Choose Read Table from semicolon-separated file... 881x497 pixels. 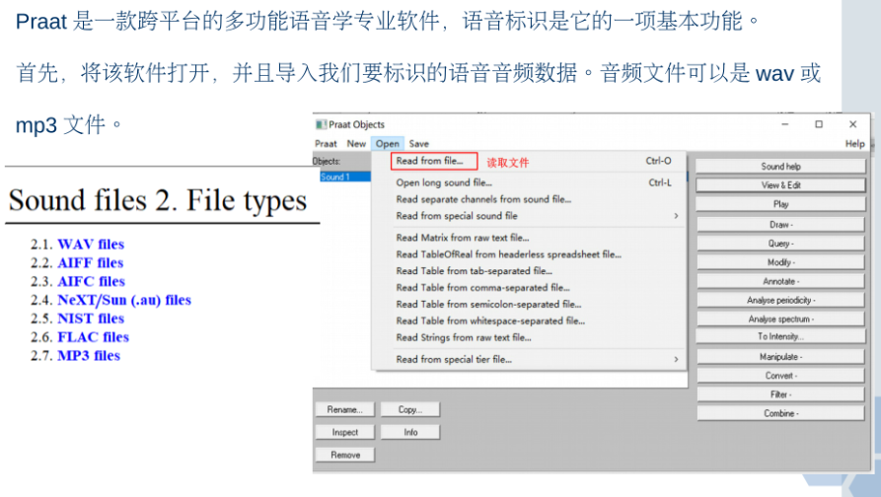pyautogui.click(x=529, y=305)
